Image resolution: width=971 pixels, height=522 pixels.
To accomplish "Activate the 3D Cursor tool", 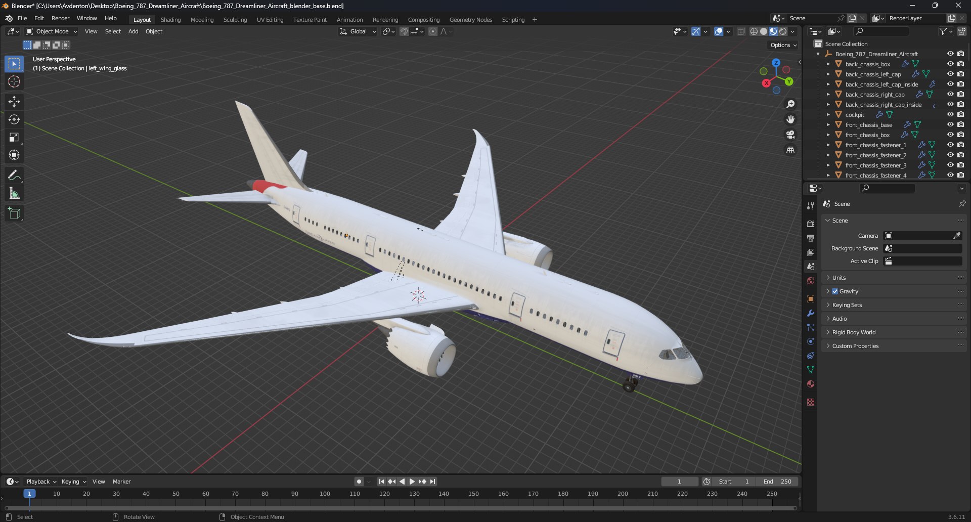I will 14,81.
